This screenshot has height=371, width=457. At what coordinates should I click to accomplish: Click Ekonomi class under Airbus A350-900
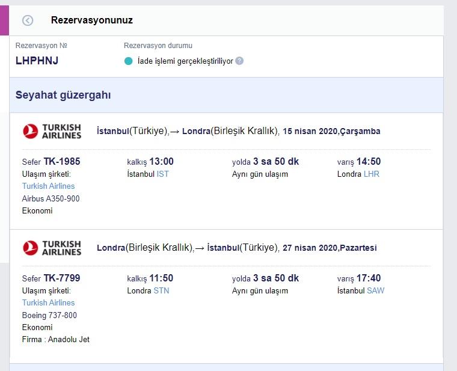[37, 210]
